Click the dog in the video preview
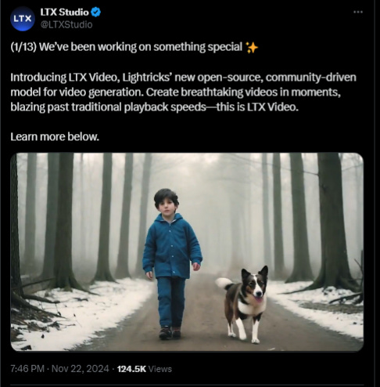The height and width of the screenshot is (387, 380). tap(244, 304)
